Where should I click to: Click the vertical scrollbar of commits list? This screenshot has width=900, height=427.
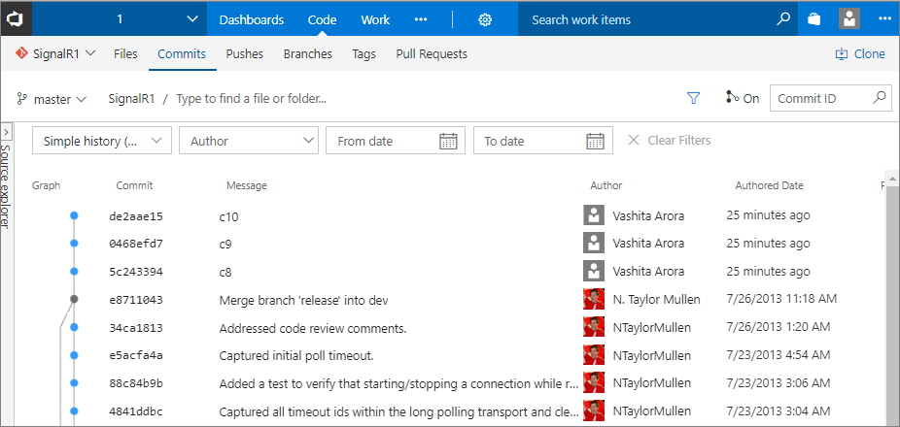pyautogui.click(x=891, y=291)
